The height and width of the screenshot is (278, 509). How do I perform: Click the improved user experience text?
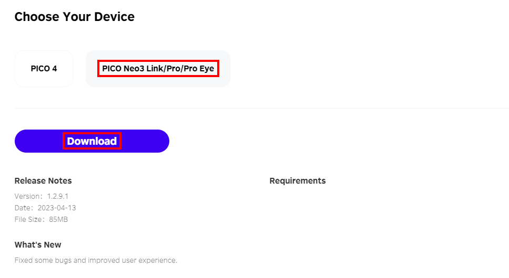pyautogui.click(x=142, y=260)
